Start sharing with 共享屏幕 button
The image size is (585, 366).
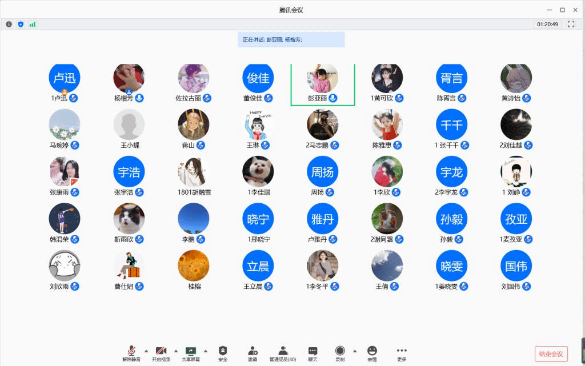pos(191,353)
